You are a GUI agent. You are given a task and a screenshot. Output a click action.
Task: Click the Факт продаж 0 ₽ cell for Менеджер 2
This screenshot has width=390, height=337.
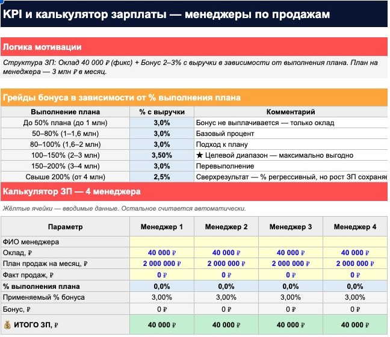[226, 275]
